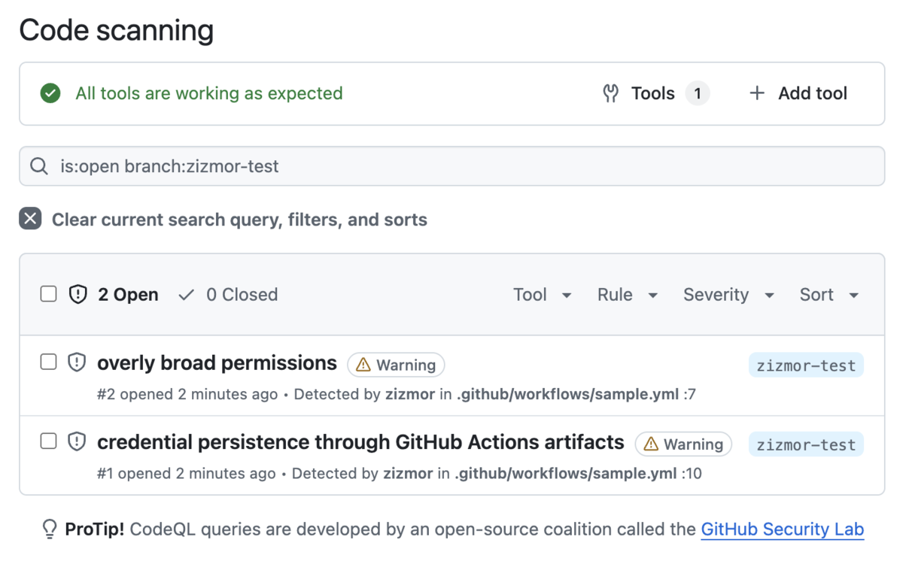Click shield icon for overly broad permissions
The image size is (903, 561).
coord(77,363)
